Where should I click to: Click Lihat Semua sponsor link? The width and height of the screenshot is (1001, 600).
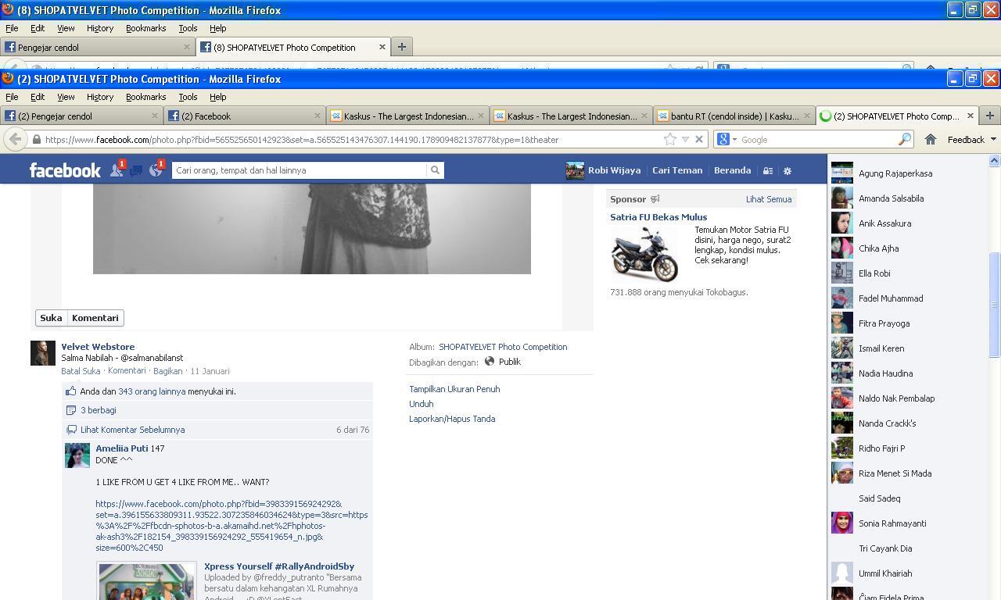769,199
